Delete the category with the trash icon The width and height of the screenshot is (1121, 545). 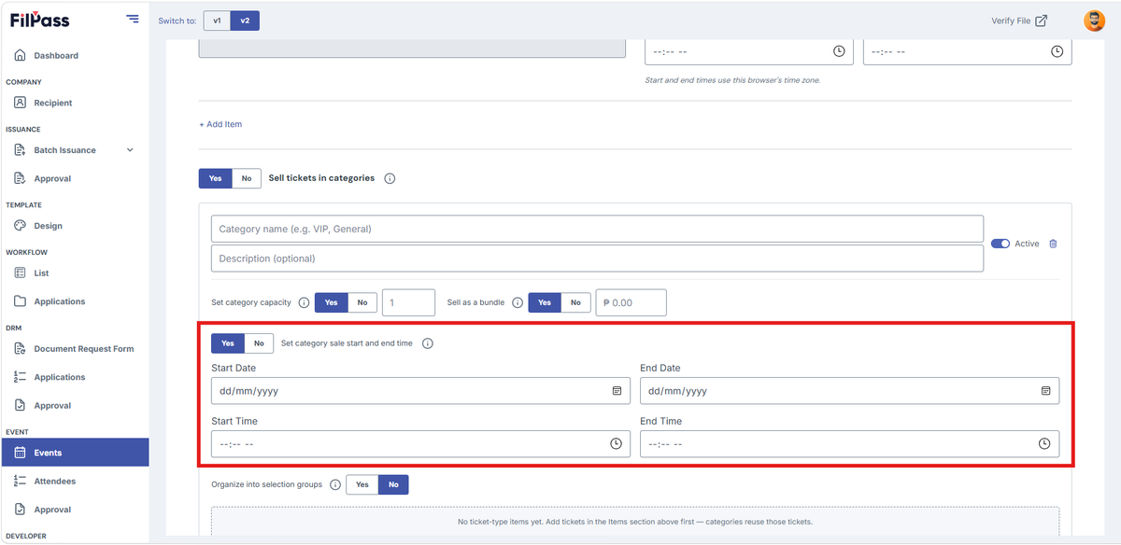click(x=1053, y=244)
